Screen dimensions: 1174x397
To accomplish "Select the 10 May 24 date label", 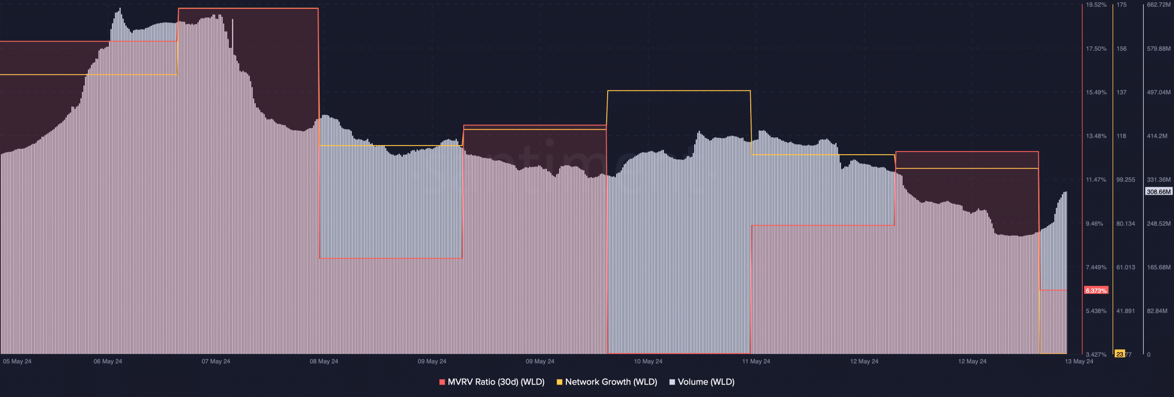I will click(x=648, y=361).
